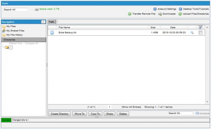Click the green Upload Files/Directories icon
Viewport: 211px width, 129px height.
click(180, 14)
